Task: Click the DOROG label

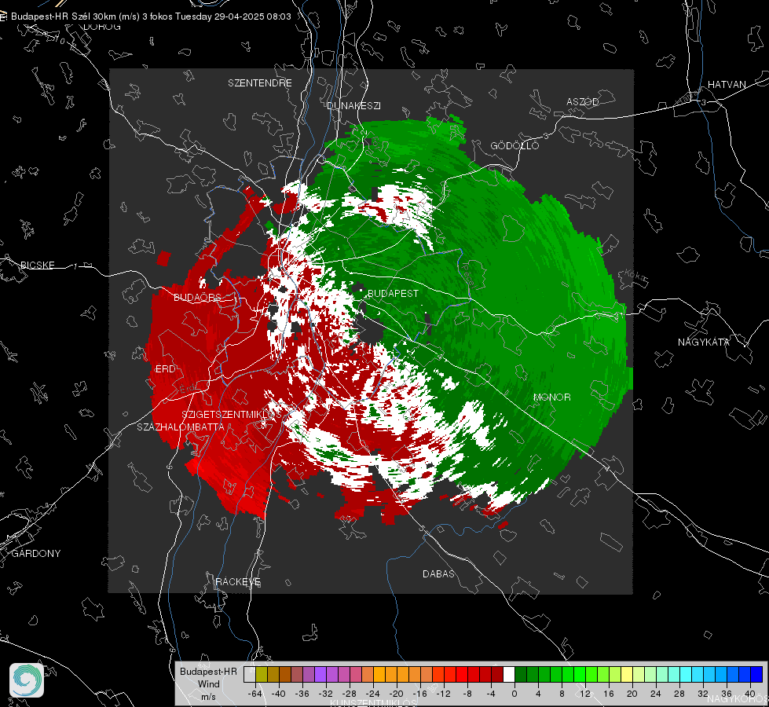Action: coord(102,27)
